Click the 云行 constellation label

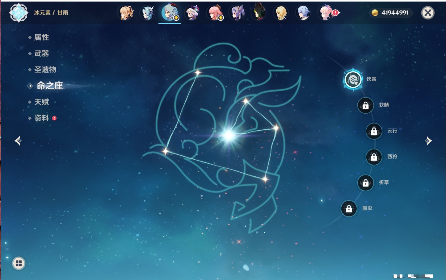pyautogui.click(x=392, y=131)
